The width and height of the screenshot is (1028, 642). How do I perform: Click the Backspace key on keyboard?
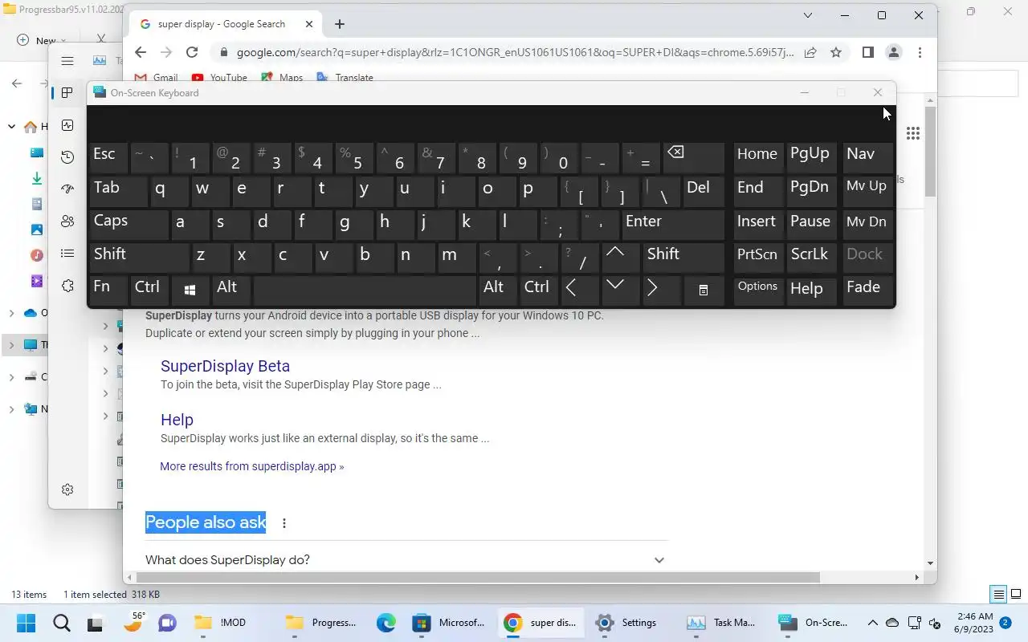693,158
